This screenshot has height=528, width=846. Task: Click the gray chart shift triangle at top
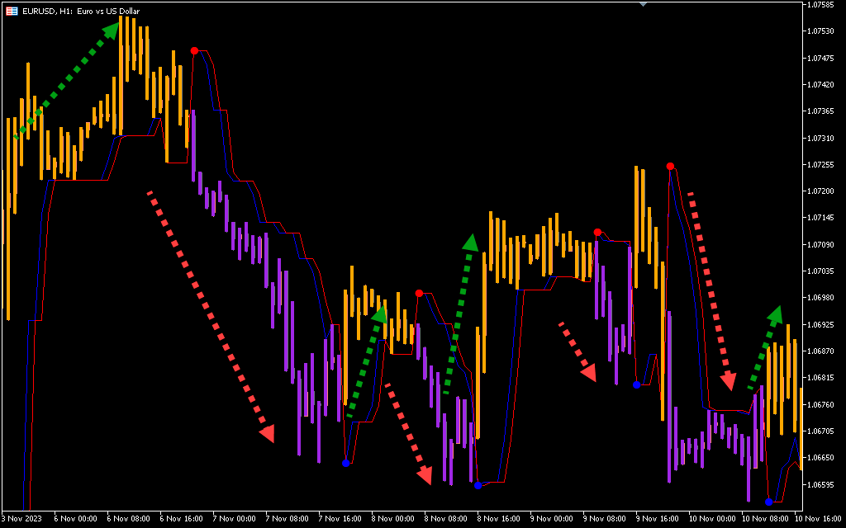pyautogui.click(x=643, y=4)
